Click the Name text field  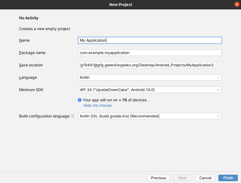[150, 40]
